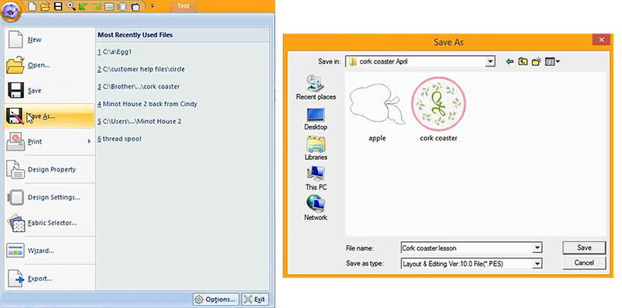Click the Design Settings hoop icon
This screenshot has width=622, height=308.
16,197
